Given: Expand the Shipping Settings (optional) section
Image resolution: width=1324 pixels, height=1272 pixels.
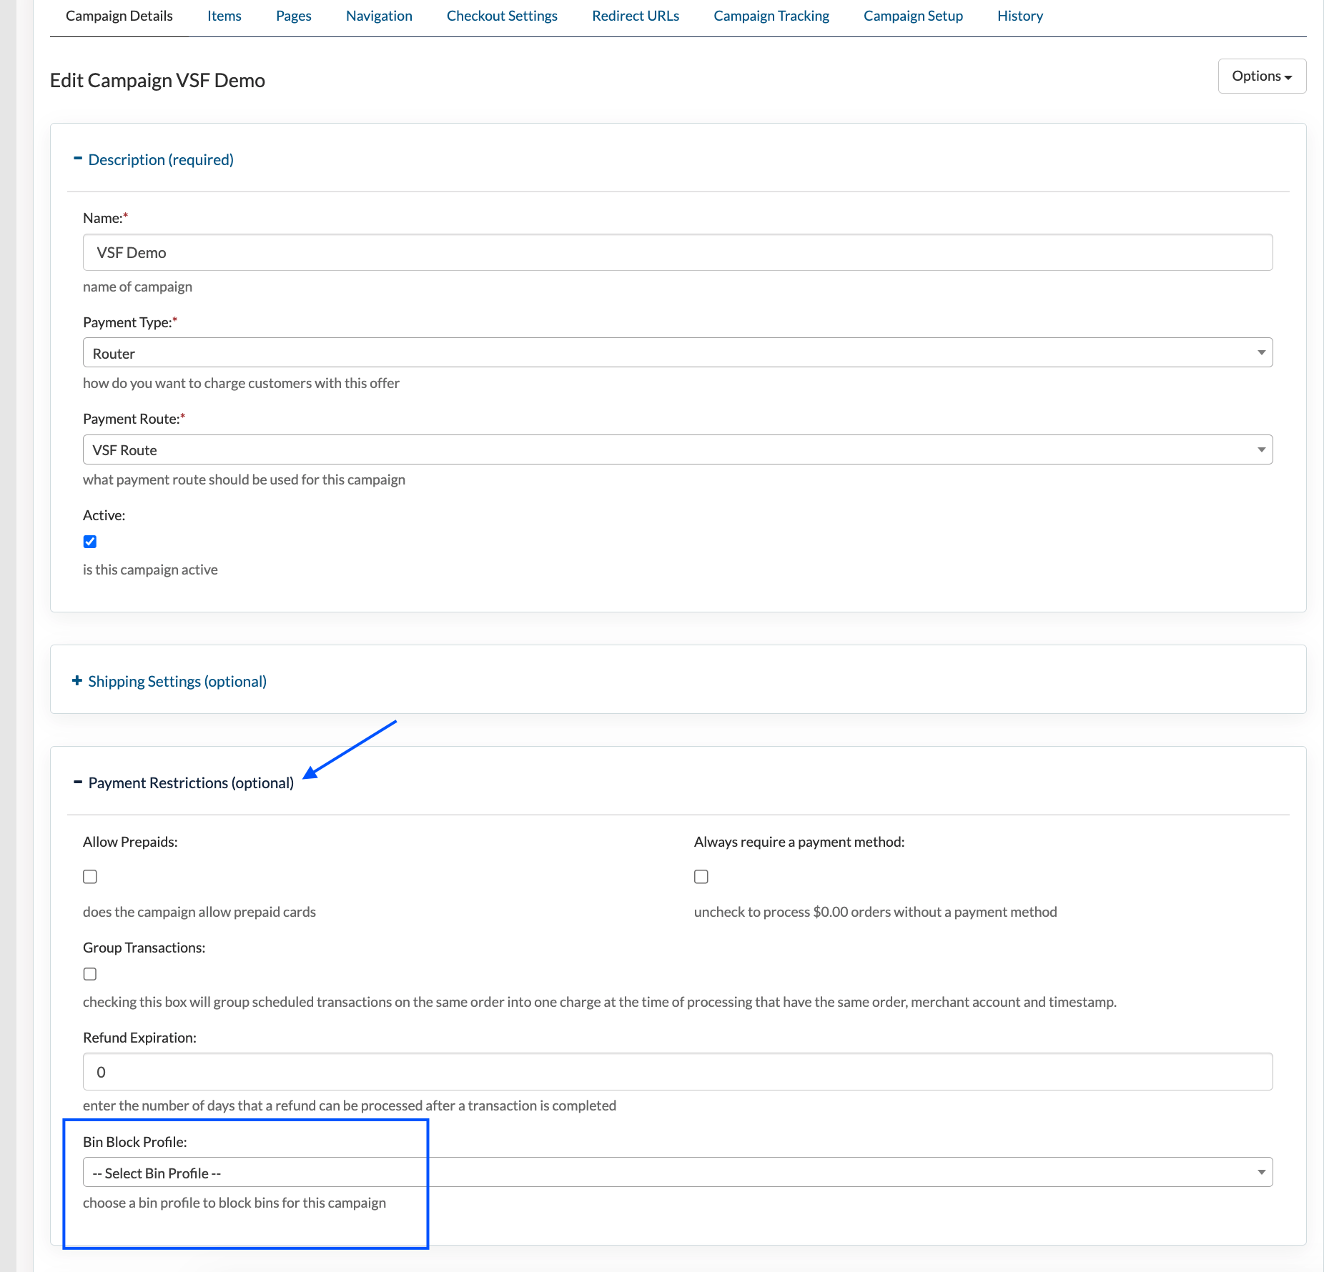Looking at the screenshot, I should point(177,681).
